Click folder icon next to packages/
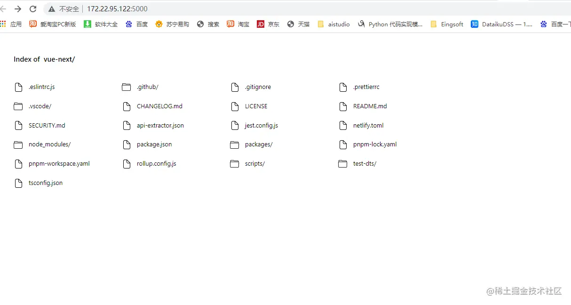Screen dimensions: 571x305 pos(235,144)
